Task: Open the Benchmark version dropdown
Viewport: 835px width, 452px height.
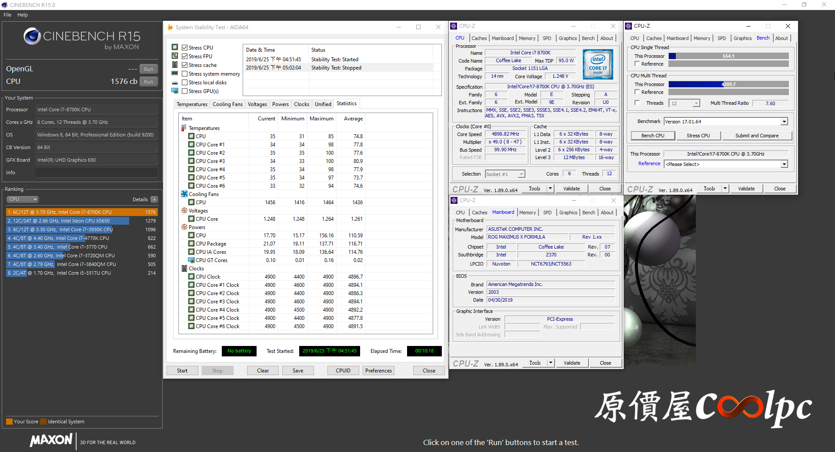Action: tap(784, 122)
